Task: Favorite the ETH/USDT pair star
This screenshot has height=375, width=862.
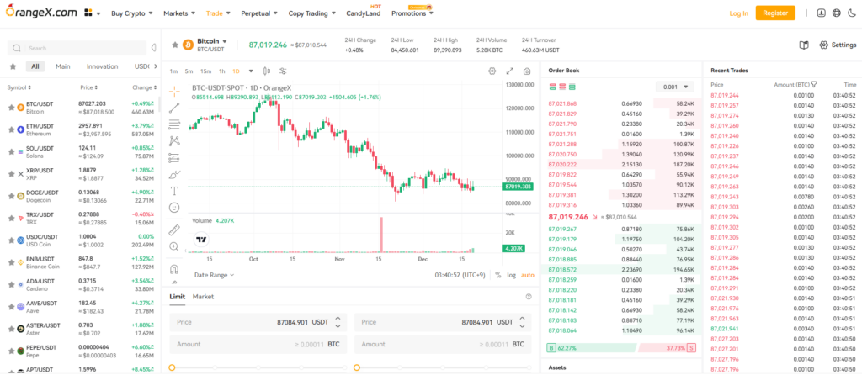Action: [x=12, y=129]
